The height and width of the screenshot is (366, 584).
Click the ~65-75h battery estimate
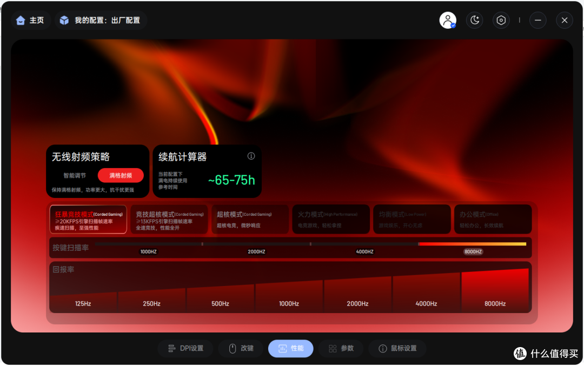[231, 180]
